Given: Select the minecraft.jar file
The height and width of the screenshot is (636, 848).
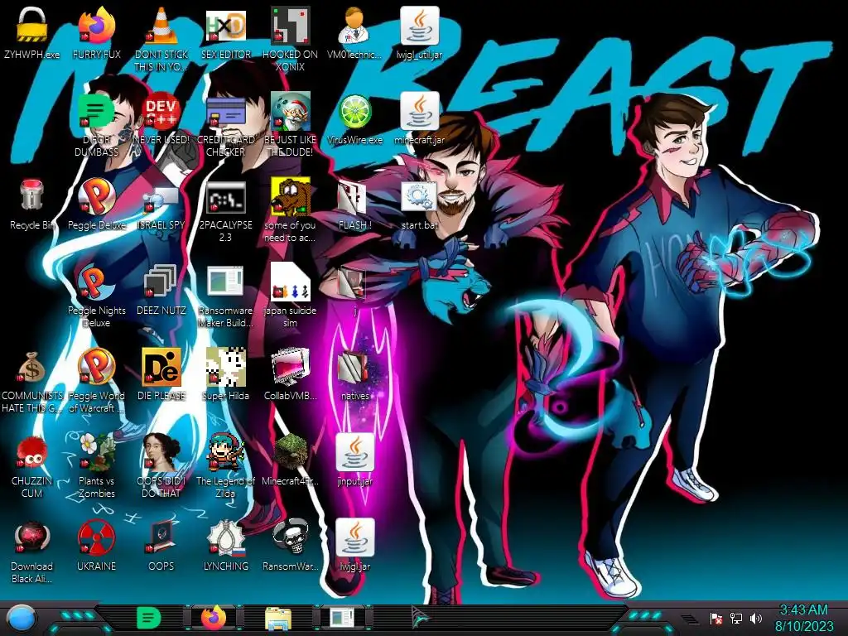Looking at the screenshot, I should click(x=419, y=110).
